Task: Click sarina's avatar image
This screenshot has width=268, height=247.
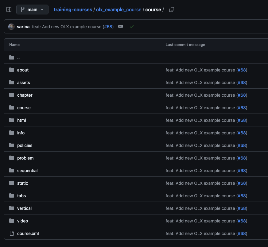Action: [x=11, y=27]
